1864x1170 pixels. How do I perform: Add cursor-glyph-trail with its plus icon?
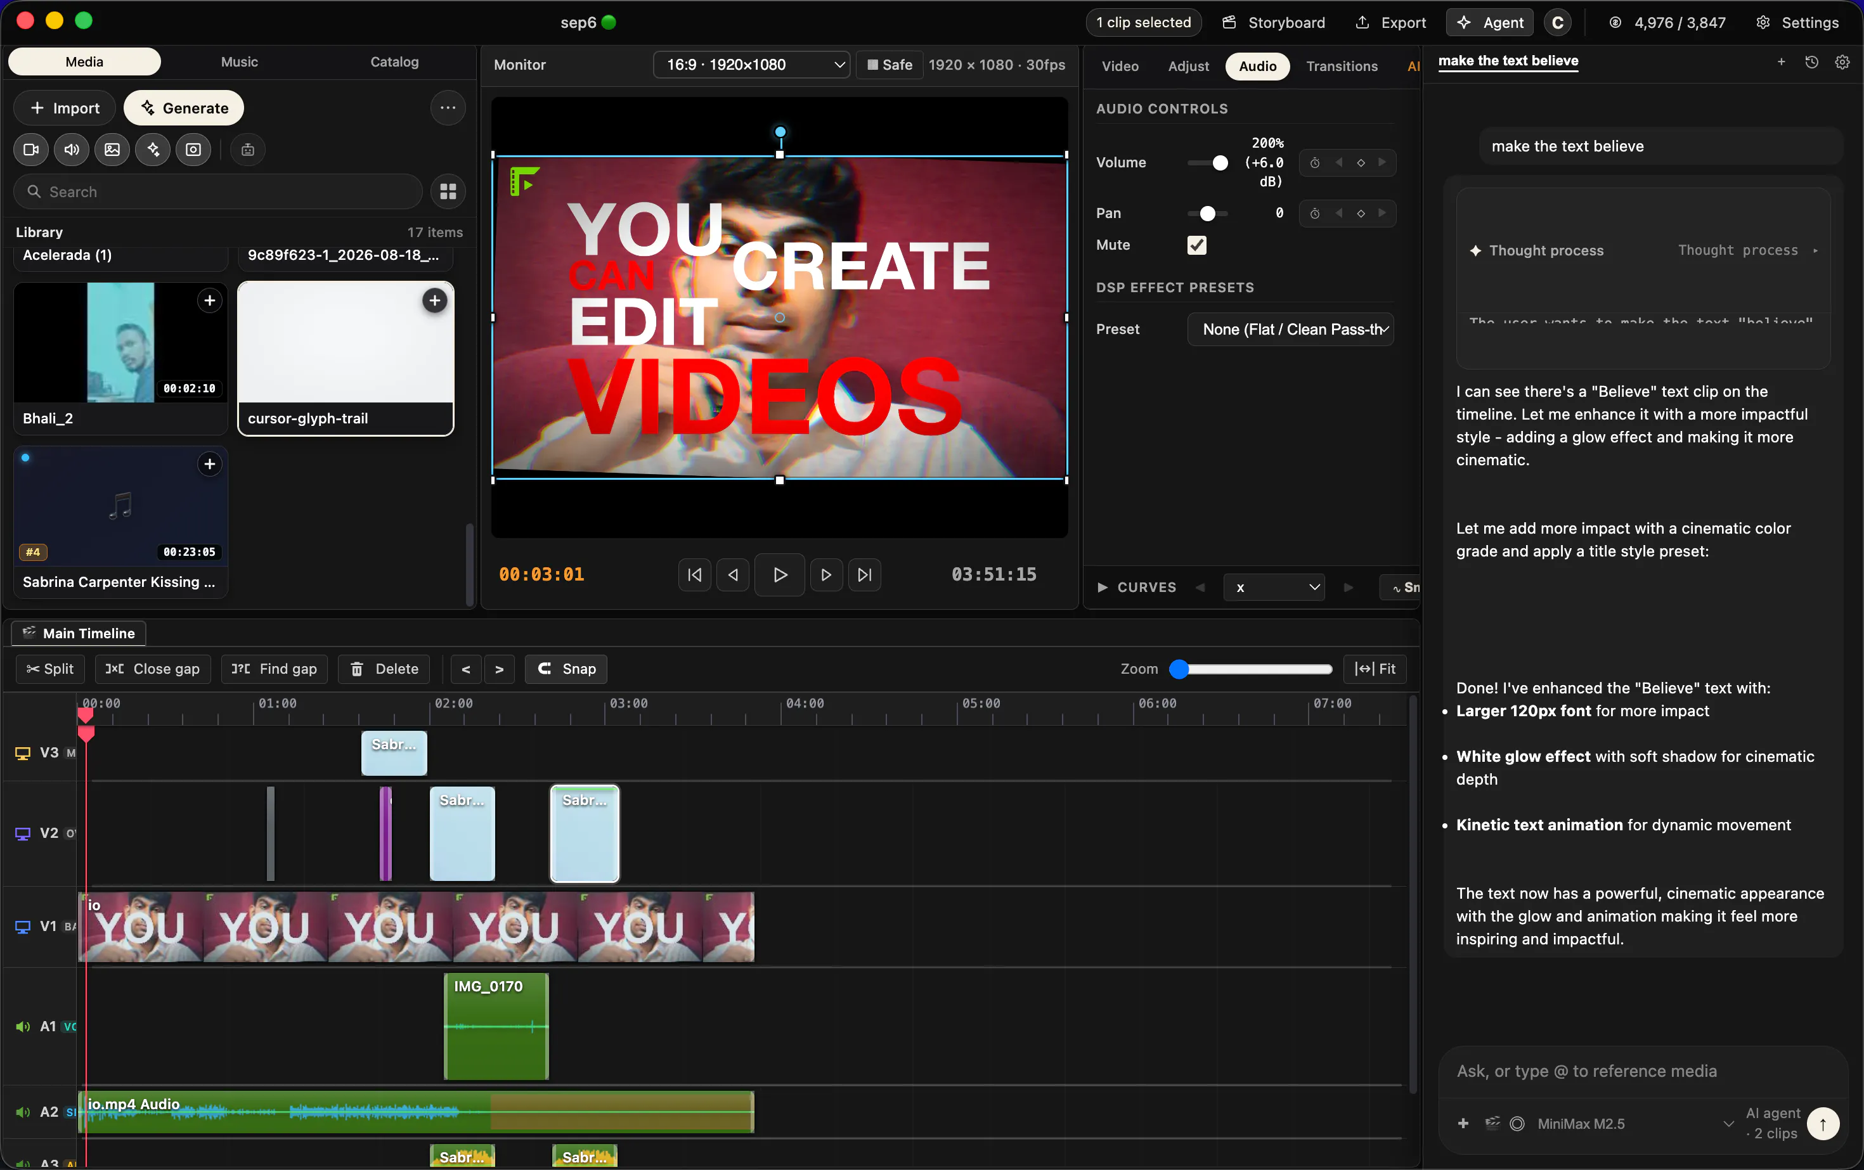[435, 300]
